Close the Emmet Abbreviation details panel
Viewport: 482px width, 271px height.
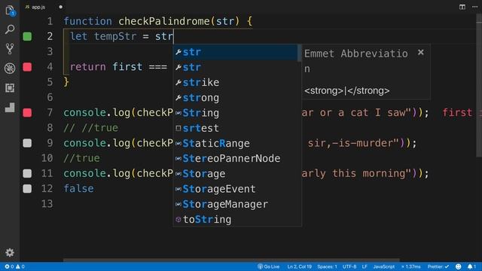click(421, 53)
